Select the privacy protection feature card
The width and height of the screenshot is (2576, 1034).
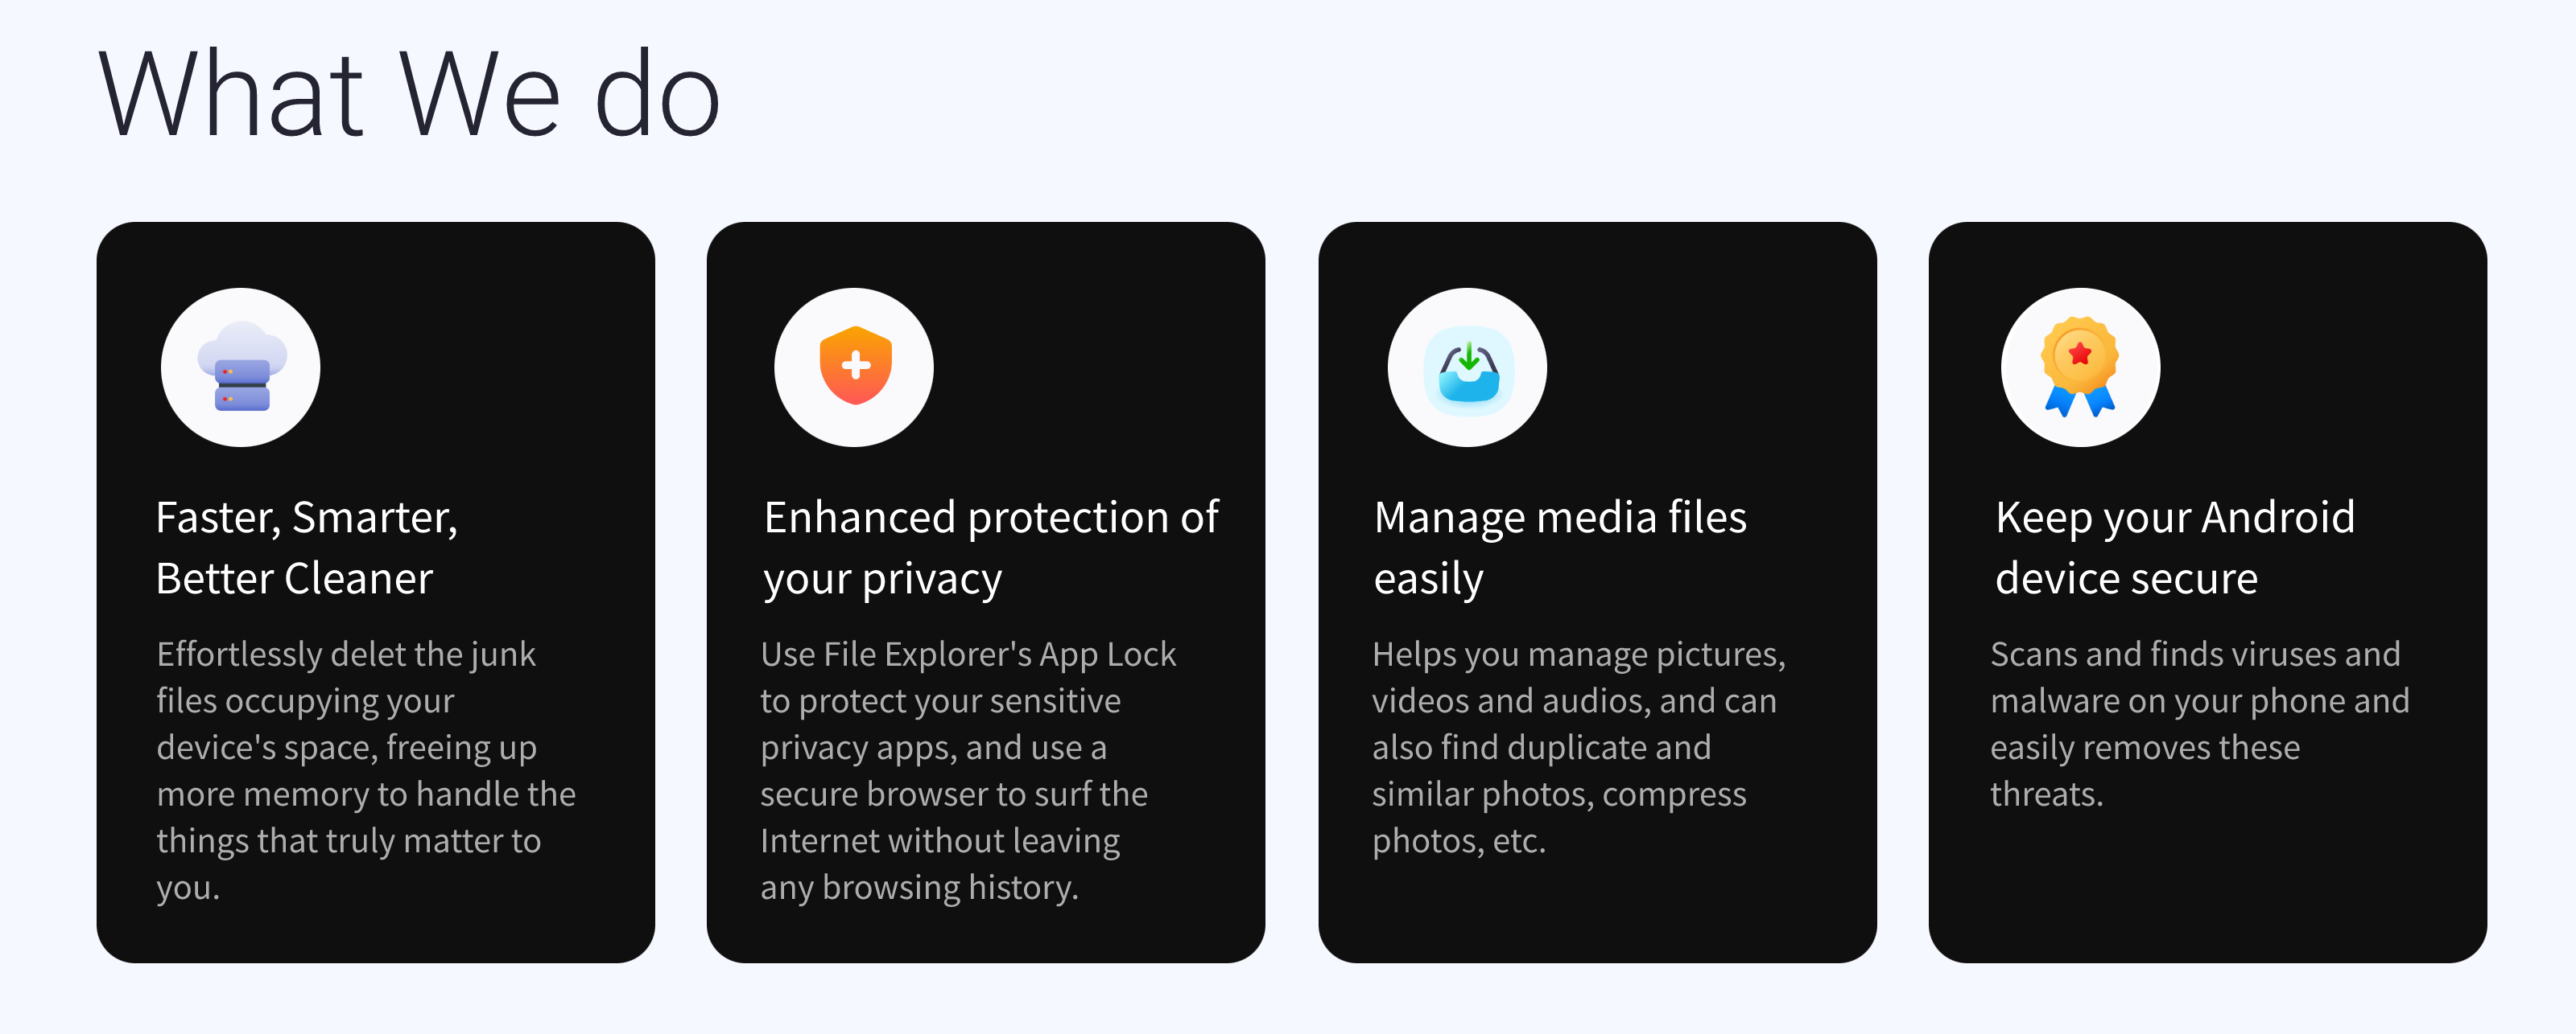(986, 593)
